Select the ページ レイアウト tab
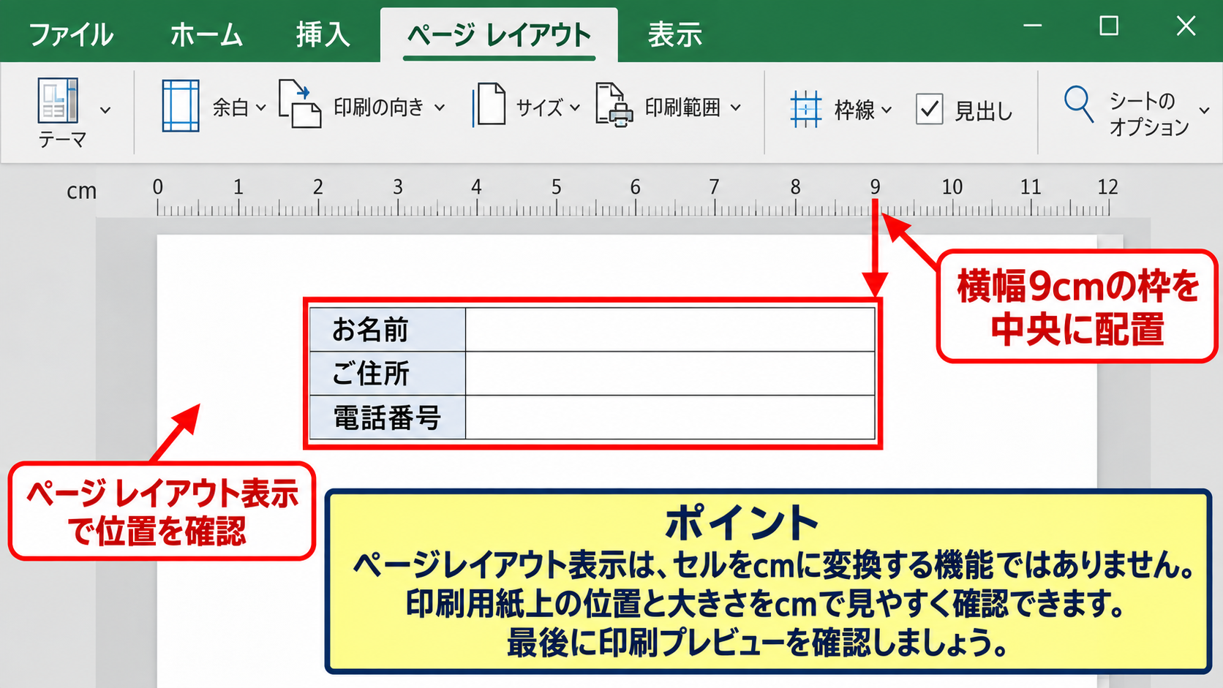 pos(499,34)
